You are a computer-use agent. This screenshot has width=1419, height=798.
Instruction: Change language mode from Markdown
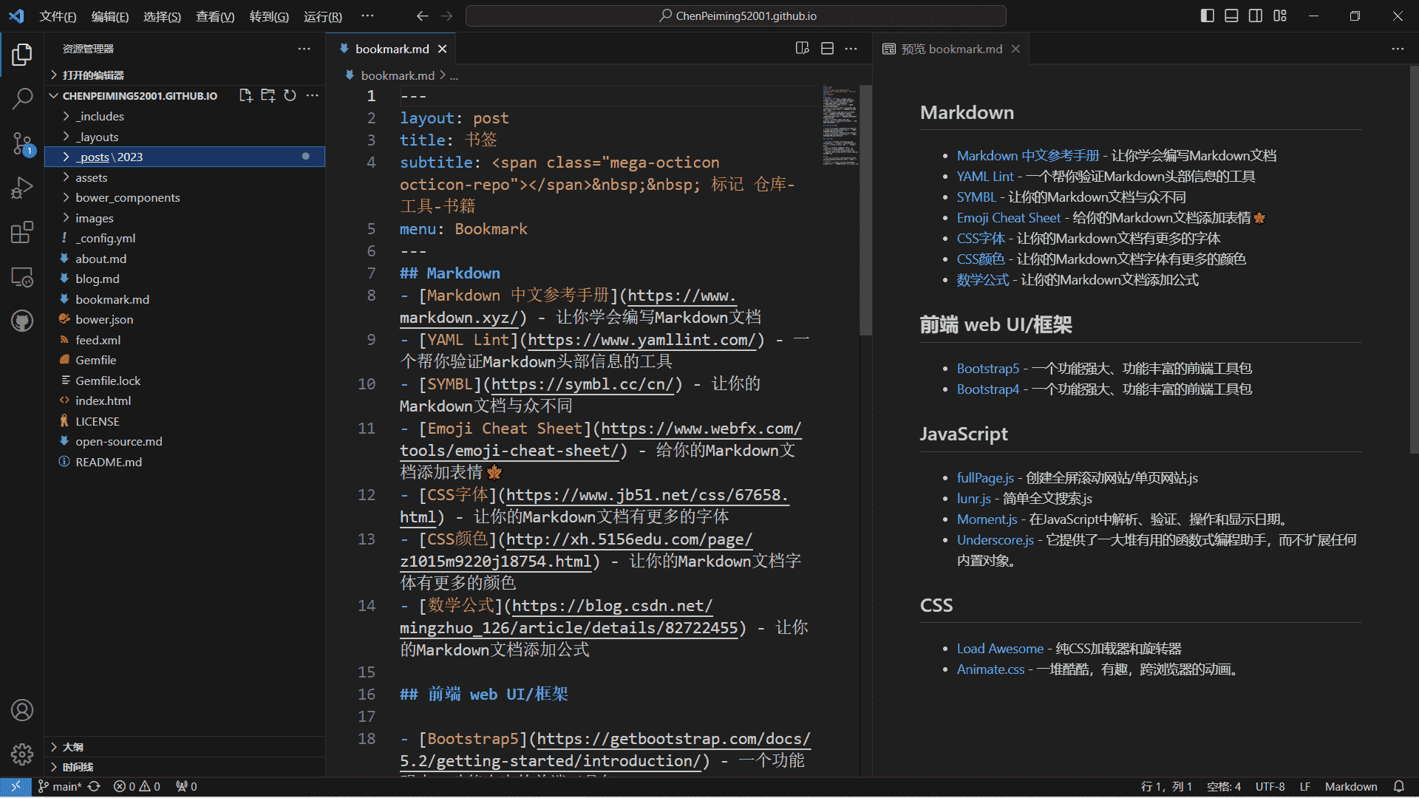click(1351, 787)
